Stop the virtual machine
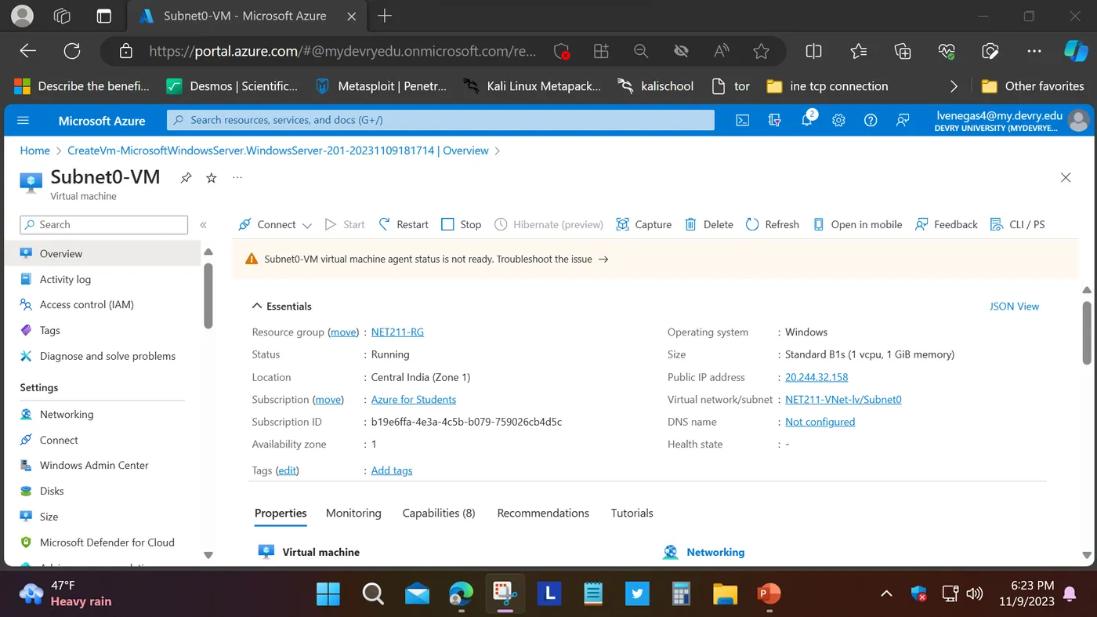The width and height of the screenshot is (1097, 617). coord(462,224)
